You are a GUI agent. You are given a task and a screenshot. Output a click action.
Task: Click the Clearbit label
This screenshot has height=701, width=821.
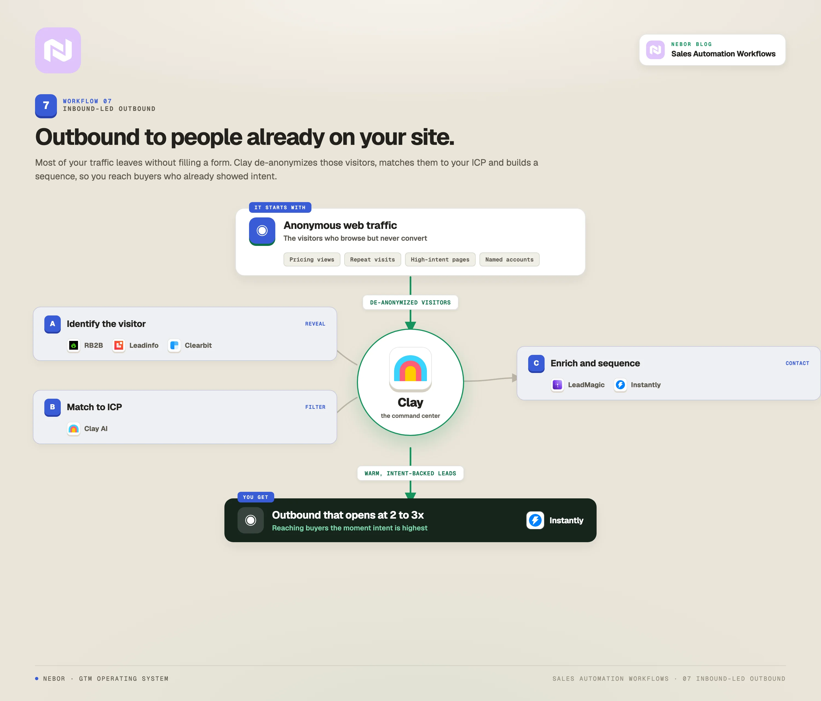coord(198,345)
